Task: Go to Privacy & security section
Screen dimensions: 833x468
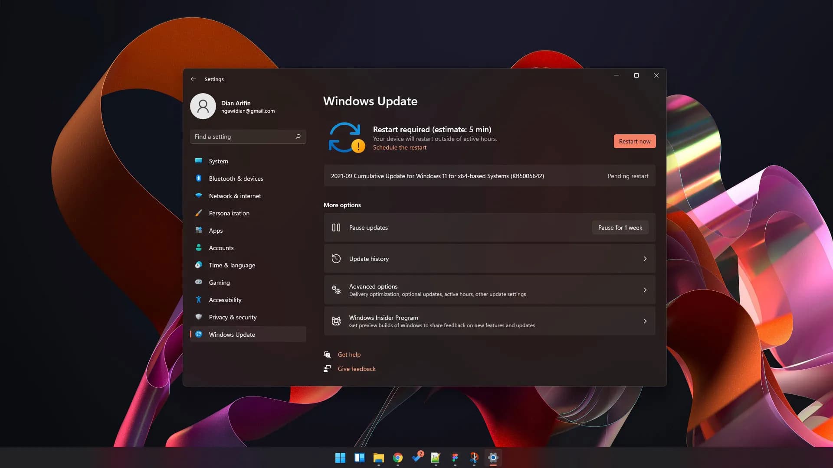Action: (x=233, y=317)
